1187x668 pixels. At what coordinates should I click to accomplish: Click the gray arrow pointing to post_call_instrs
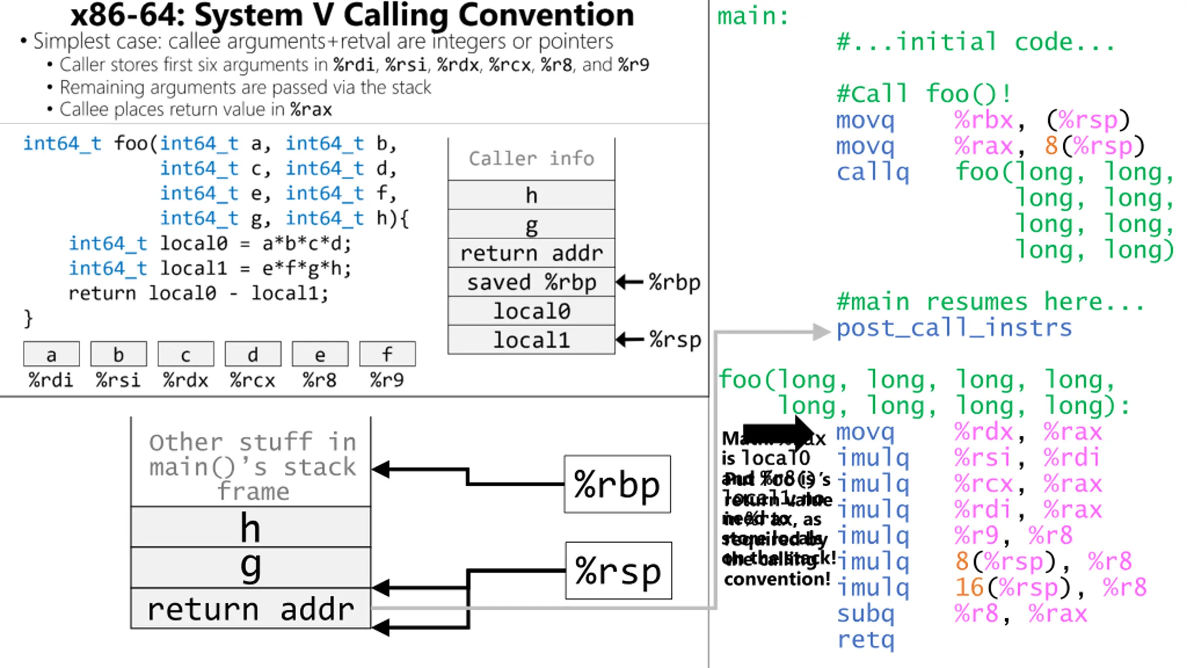pos(820,331)
